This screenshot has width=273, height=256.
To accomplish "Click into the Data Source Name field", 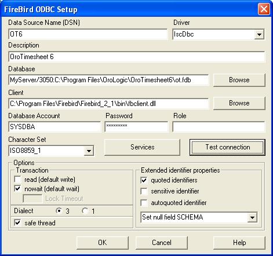I will click(88, 34).
